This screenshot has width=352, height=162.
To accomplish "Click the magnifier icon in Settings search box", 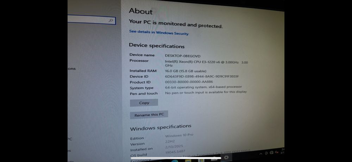I will 111,21.
